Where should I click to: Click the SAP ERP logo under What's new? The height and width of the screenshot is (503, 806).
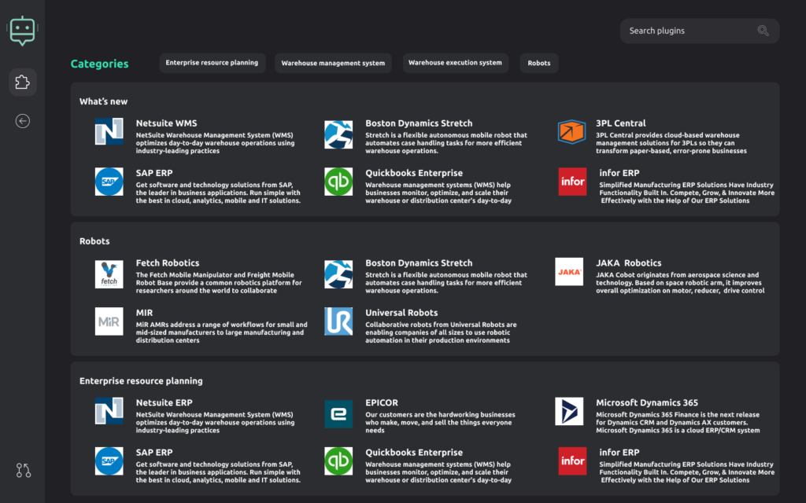109,182
